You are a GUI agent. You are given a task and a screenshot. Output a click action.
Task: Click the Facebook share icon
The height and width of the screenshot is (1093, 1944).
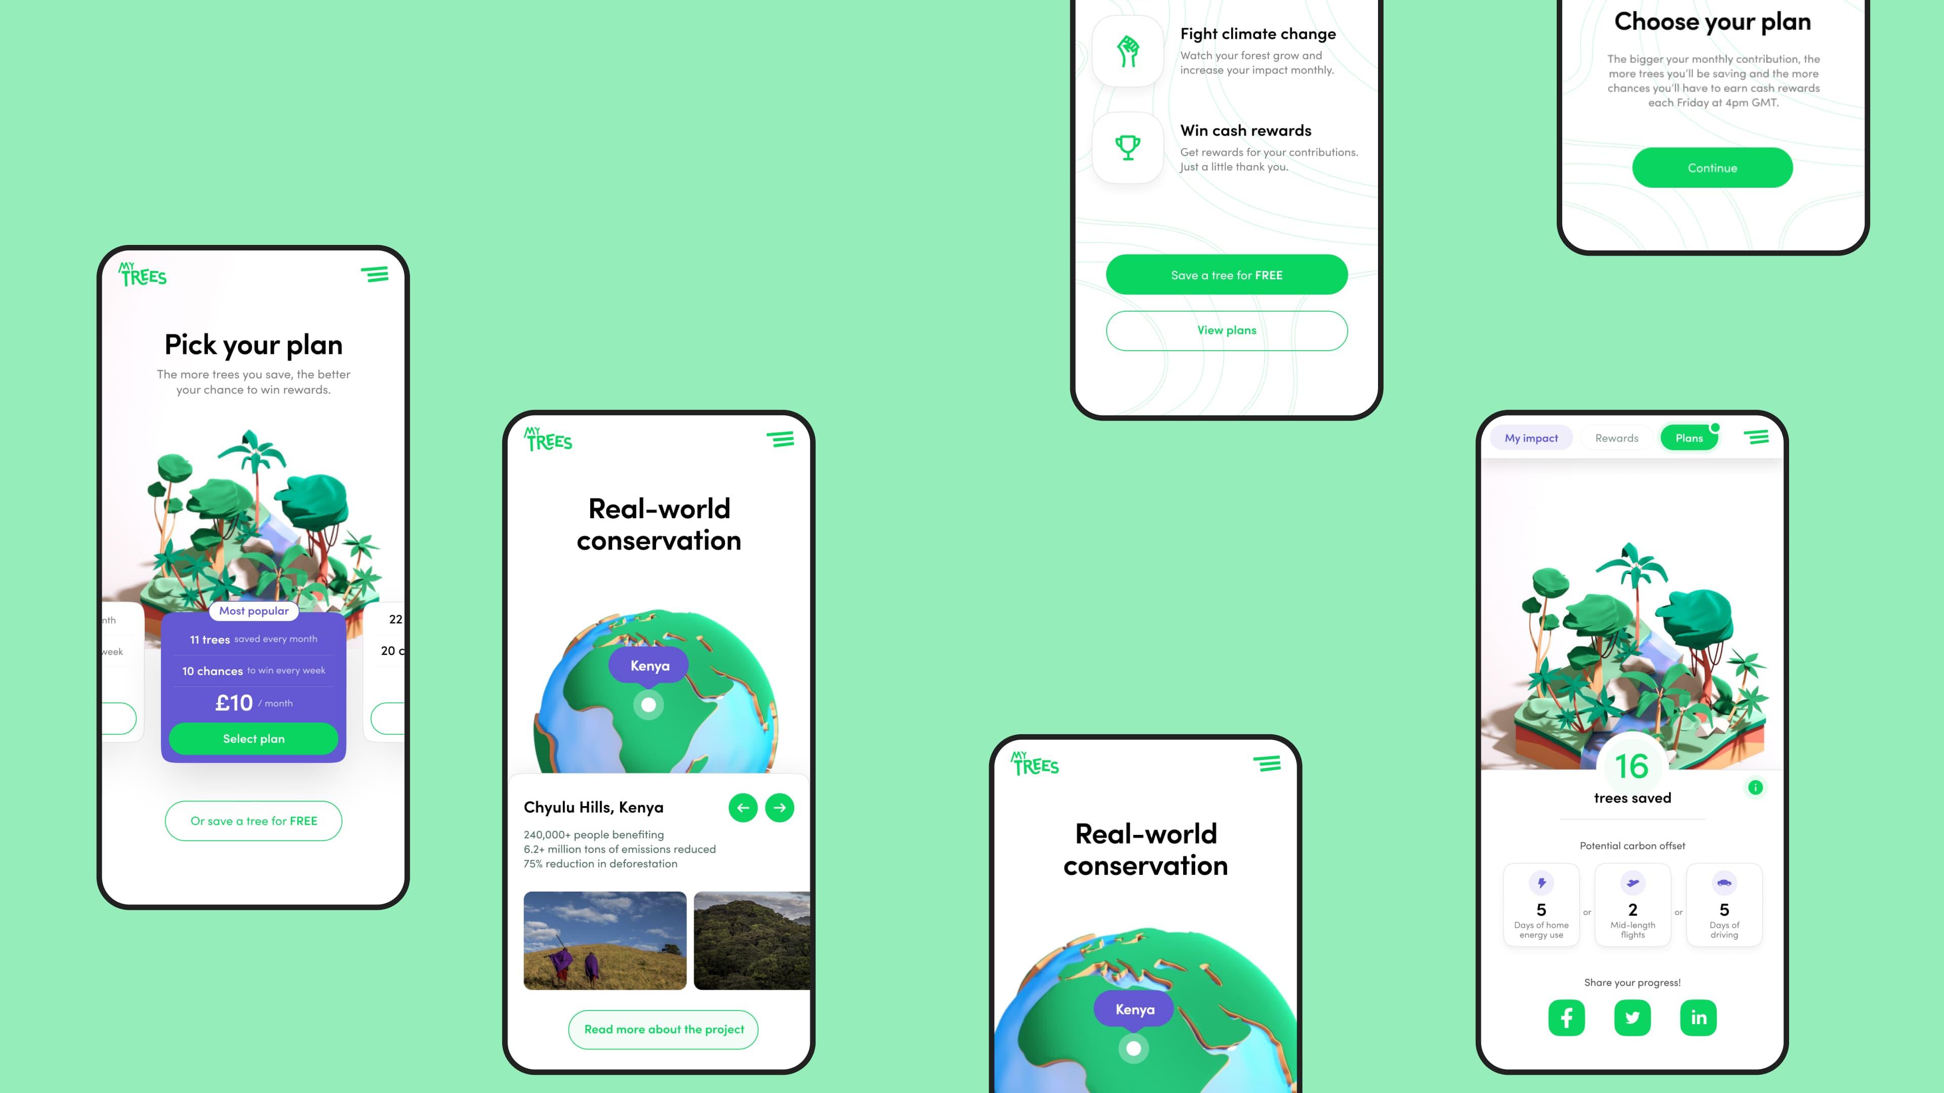(1566, 1017)
